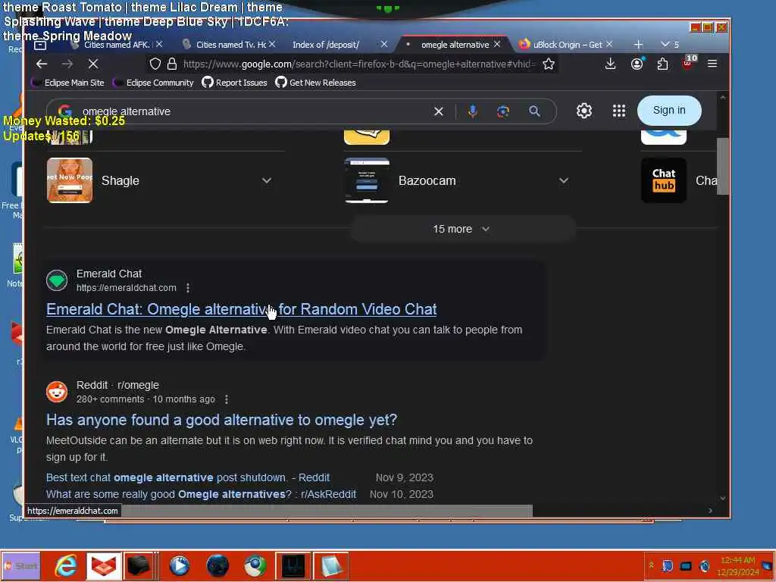Clear the Google search box text
This screenshot has width=776, height=582.
click(x=439, y=111)
